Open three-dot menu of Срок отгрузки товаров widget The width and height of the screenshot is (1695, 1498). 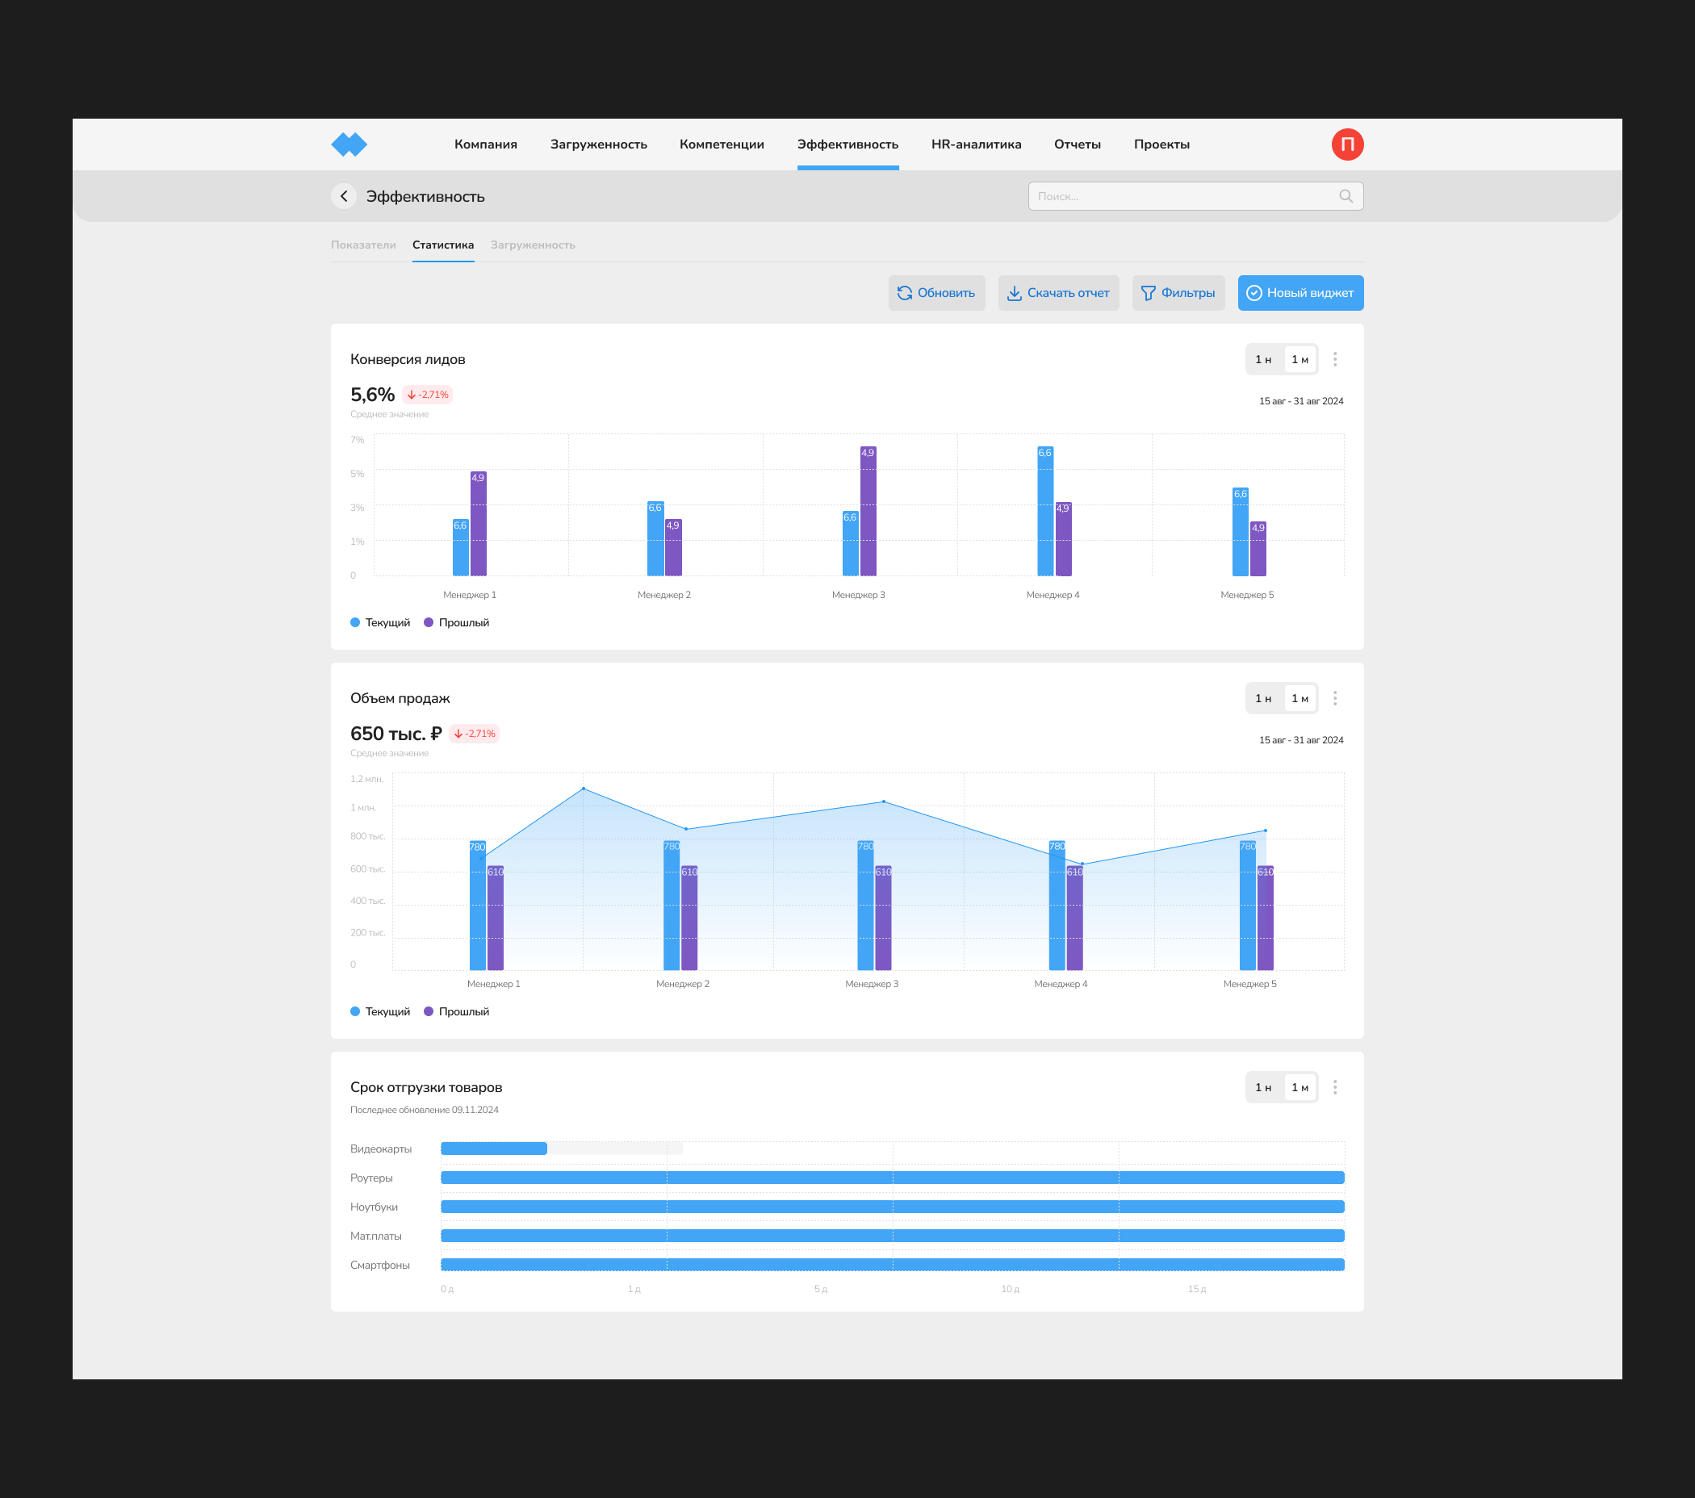tap(1334, 1088)
